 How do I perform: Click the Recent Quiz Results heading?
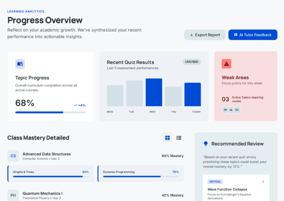point(131,62)
